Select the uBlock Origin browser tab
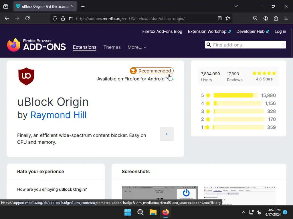The height and width of the screenshot is (219, 293). tap(45, 6)
